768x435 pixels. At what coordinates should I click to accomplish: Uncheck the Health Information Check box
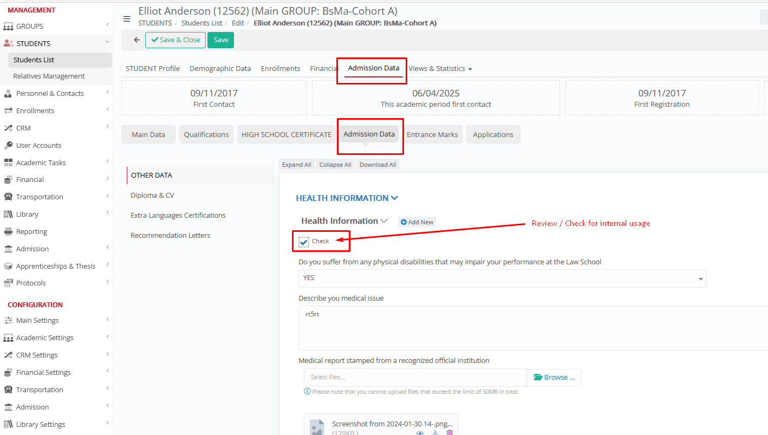(304, 242)
